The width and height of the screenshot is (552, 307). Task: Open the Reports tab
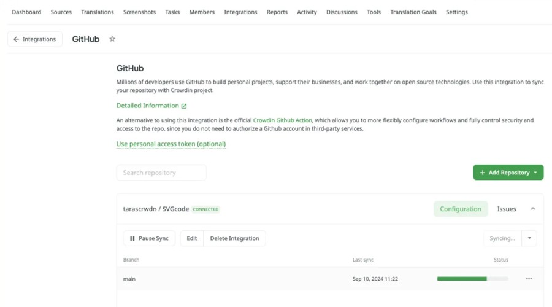tap(277, 12)
